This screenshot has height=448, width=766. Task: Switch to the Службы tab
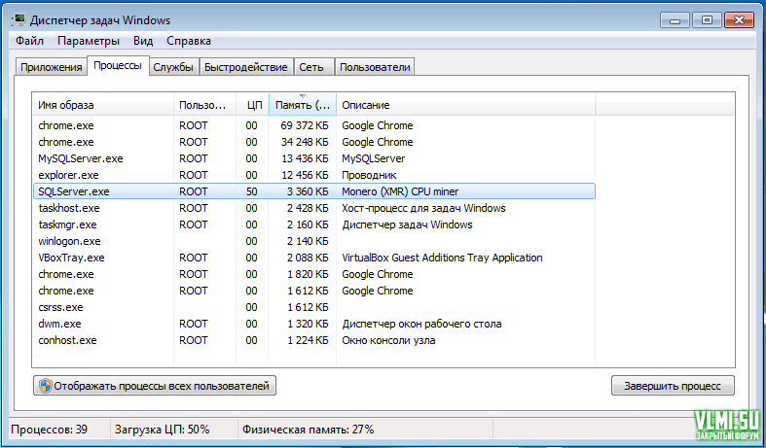pyautogui.click(x=172, y=67)
